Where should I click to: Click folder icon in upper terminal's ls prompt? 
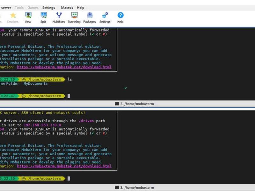coord(24,79)
